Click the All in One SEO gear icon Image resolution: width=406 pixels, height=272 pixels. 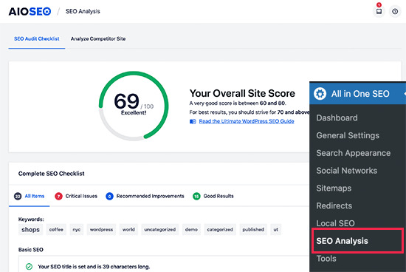point(320,94)
